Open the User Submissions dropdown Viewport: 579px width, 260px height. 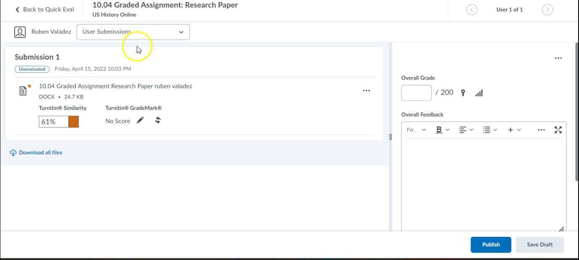click(x=133, y=32)
